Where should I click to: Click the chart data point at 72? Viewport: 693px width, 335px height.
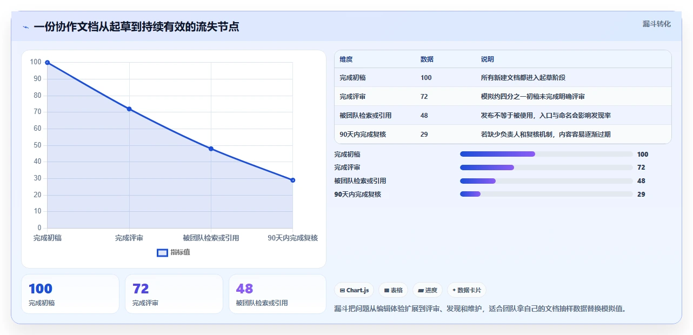point(129,109)
